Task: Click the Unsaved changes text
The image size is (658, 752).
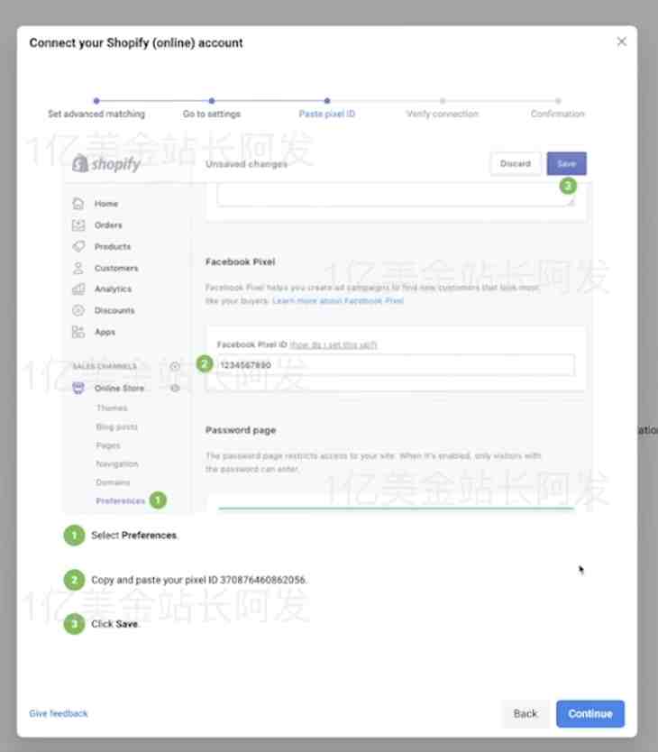Action: point(246,164)
